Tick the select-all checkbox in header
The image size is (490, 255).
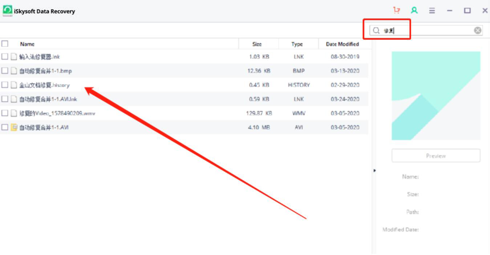point(5,44)
